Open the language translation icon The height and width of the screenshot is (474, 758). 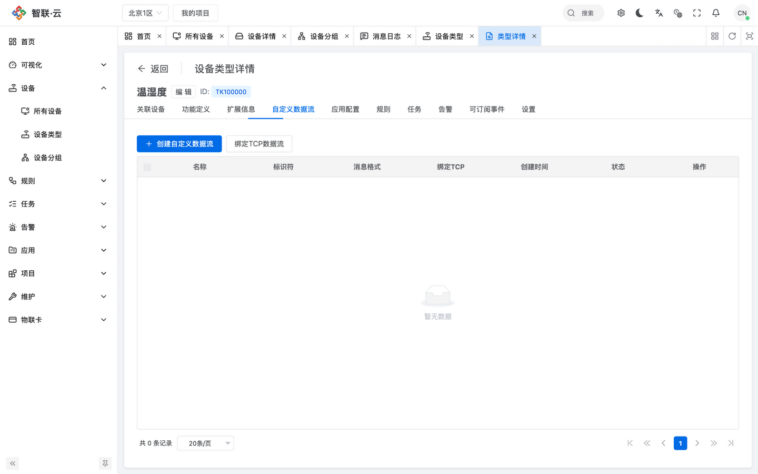pyautogui.click(x=659, y=13)
